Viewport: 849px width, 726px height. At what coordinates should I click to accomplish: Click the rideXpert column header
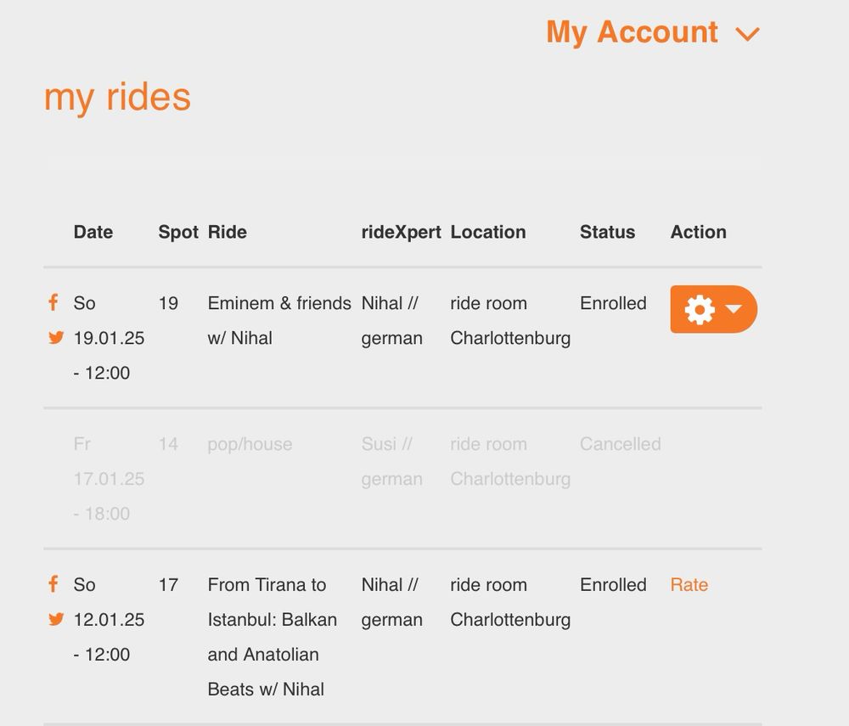point(402,232)
